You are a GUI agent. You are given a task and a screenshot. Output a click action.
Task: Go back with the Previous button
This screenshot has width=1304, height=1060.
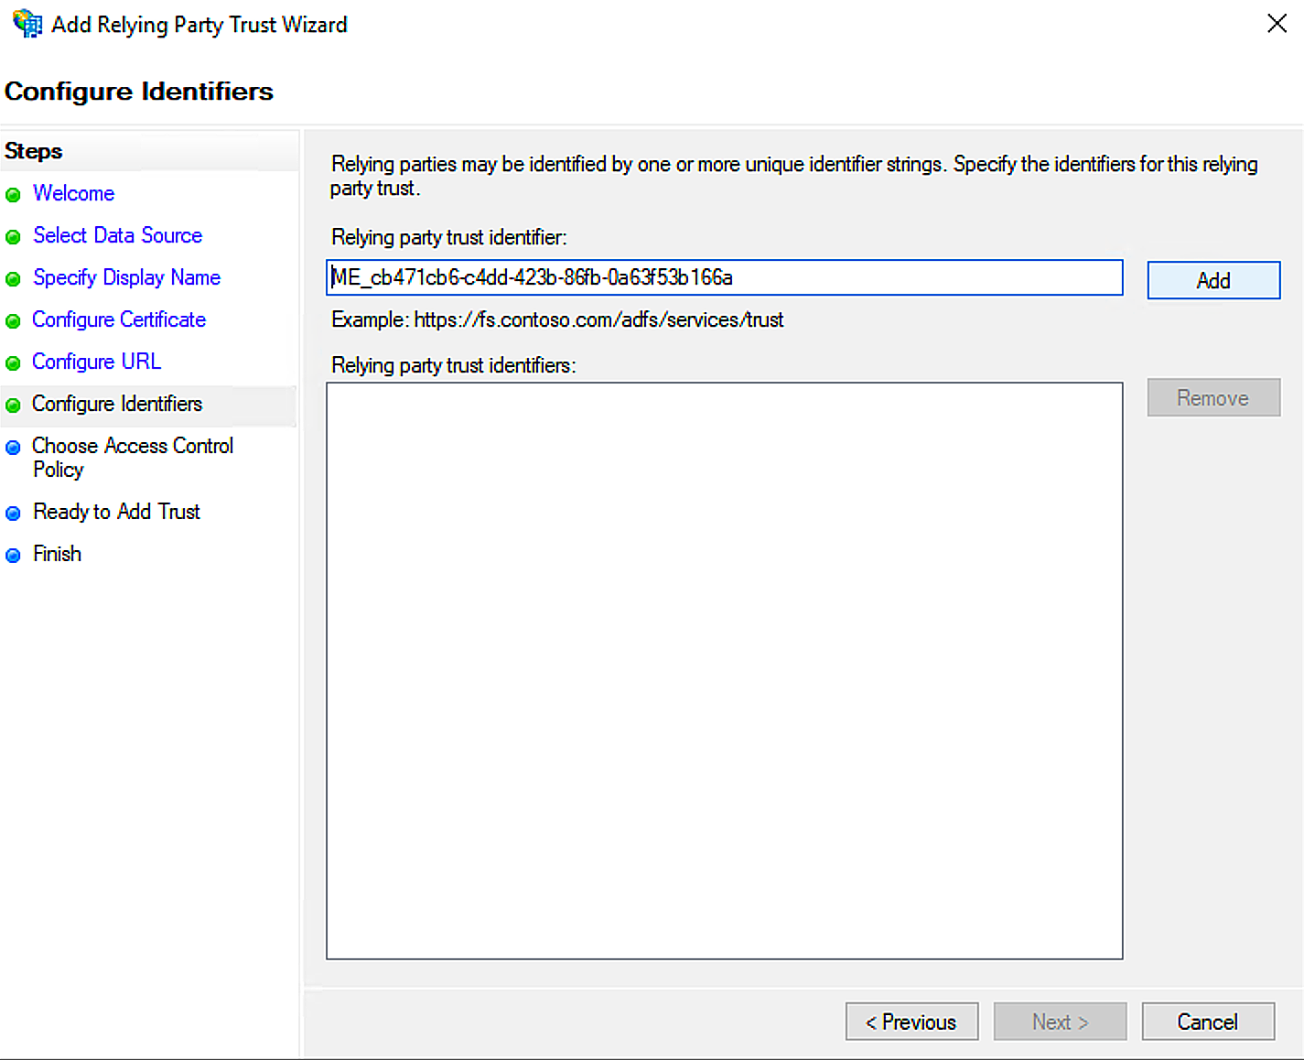[x=911, y=1022]
